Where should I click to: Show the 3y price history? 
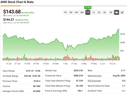[99, 12]
